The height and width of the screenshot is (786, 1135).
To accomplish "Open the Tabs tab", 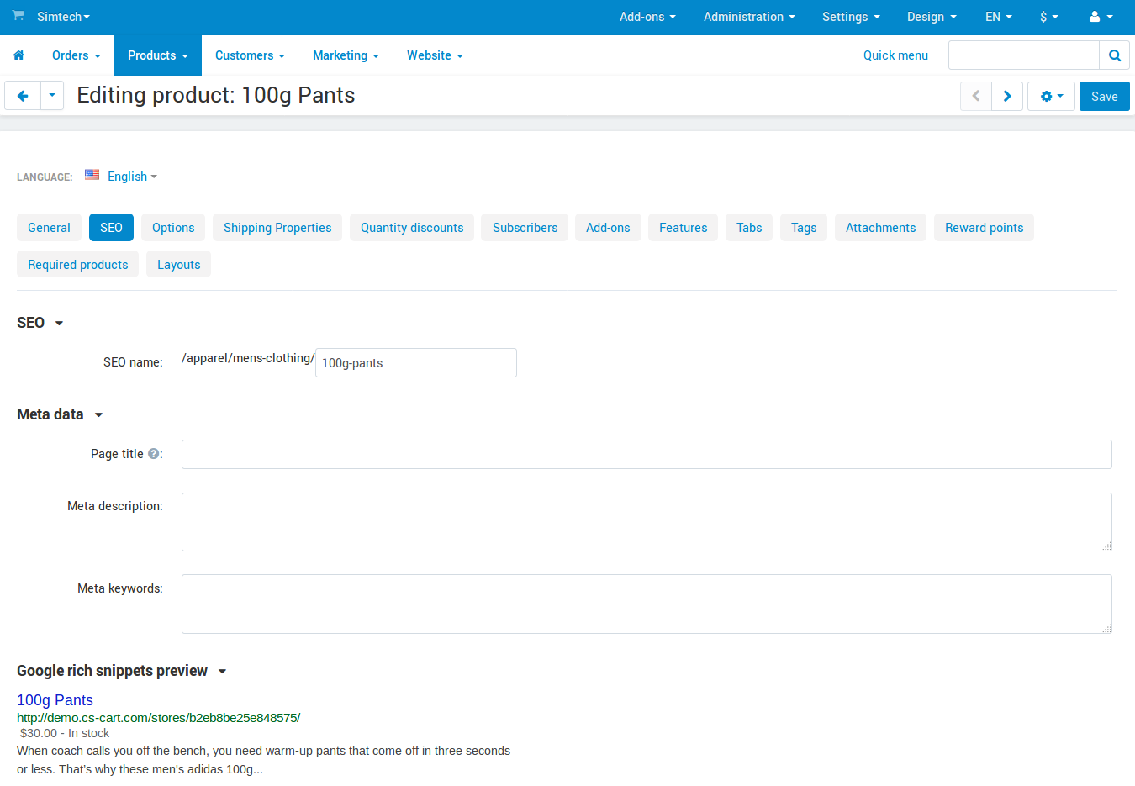I will (749, 228).
